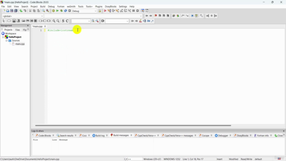This screenshot has width=286, height=161.
Task: Open the DoxyBlocks menu
Action: coord(111,6)
